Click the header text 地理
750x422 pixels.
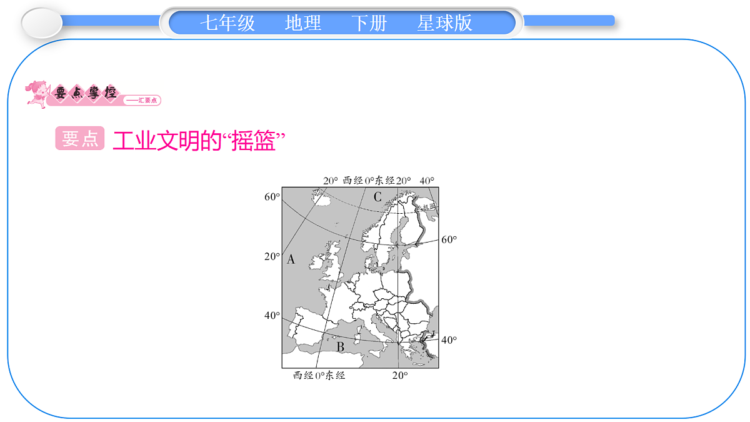coord(303,23)
